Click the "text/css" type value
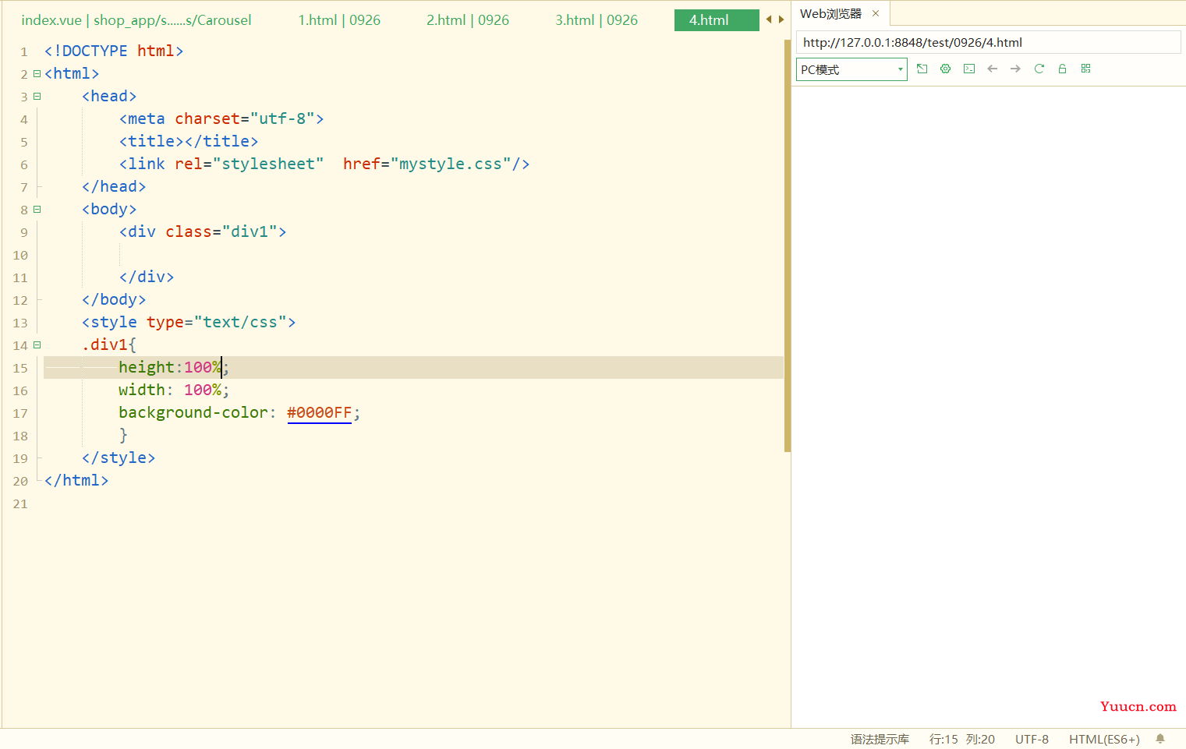1186x749 pixels. pos(240,322)
